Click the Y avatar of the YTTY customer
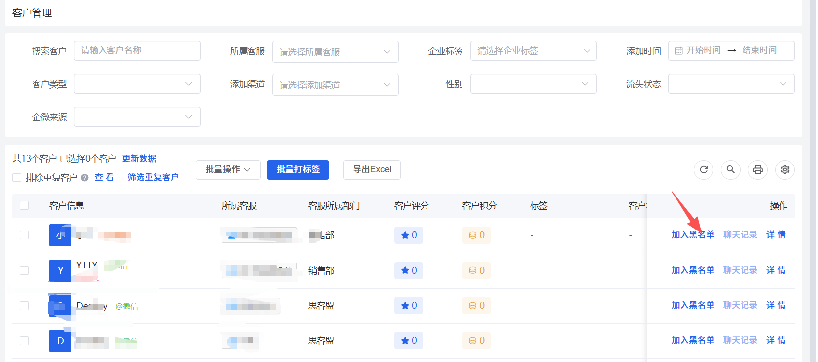 [60, 270]
